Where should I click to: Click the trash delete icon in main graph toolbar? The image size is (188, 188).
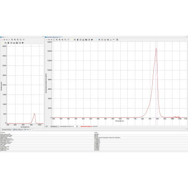point(78,39)
